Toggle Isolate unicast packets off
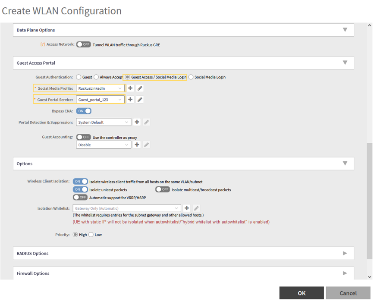 pyautogui.click(x=80, y=189)
